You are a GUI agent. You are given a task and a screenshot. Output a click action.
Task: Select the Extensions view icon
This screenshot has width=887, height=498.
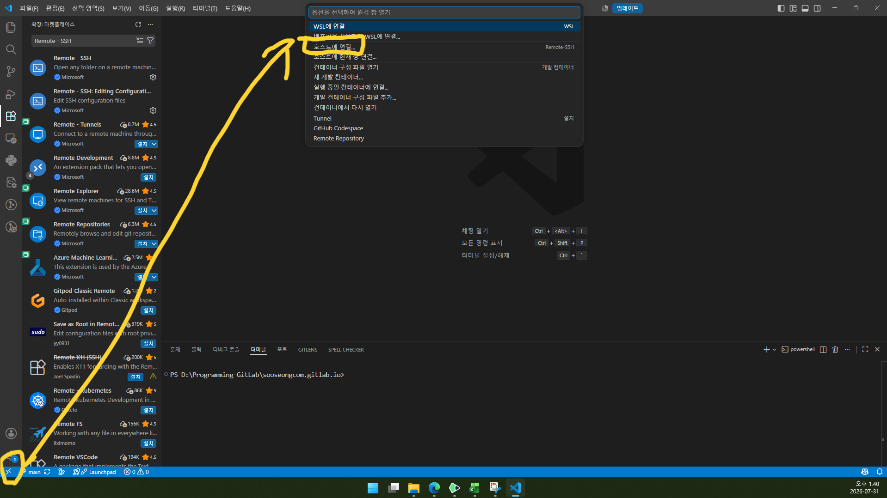coord(11,116)
